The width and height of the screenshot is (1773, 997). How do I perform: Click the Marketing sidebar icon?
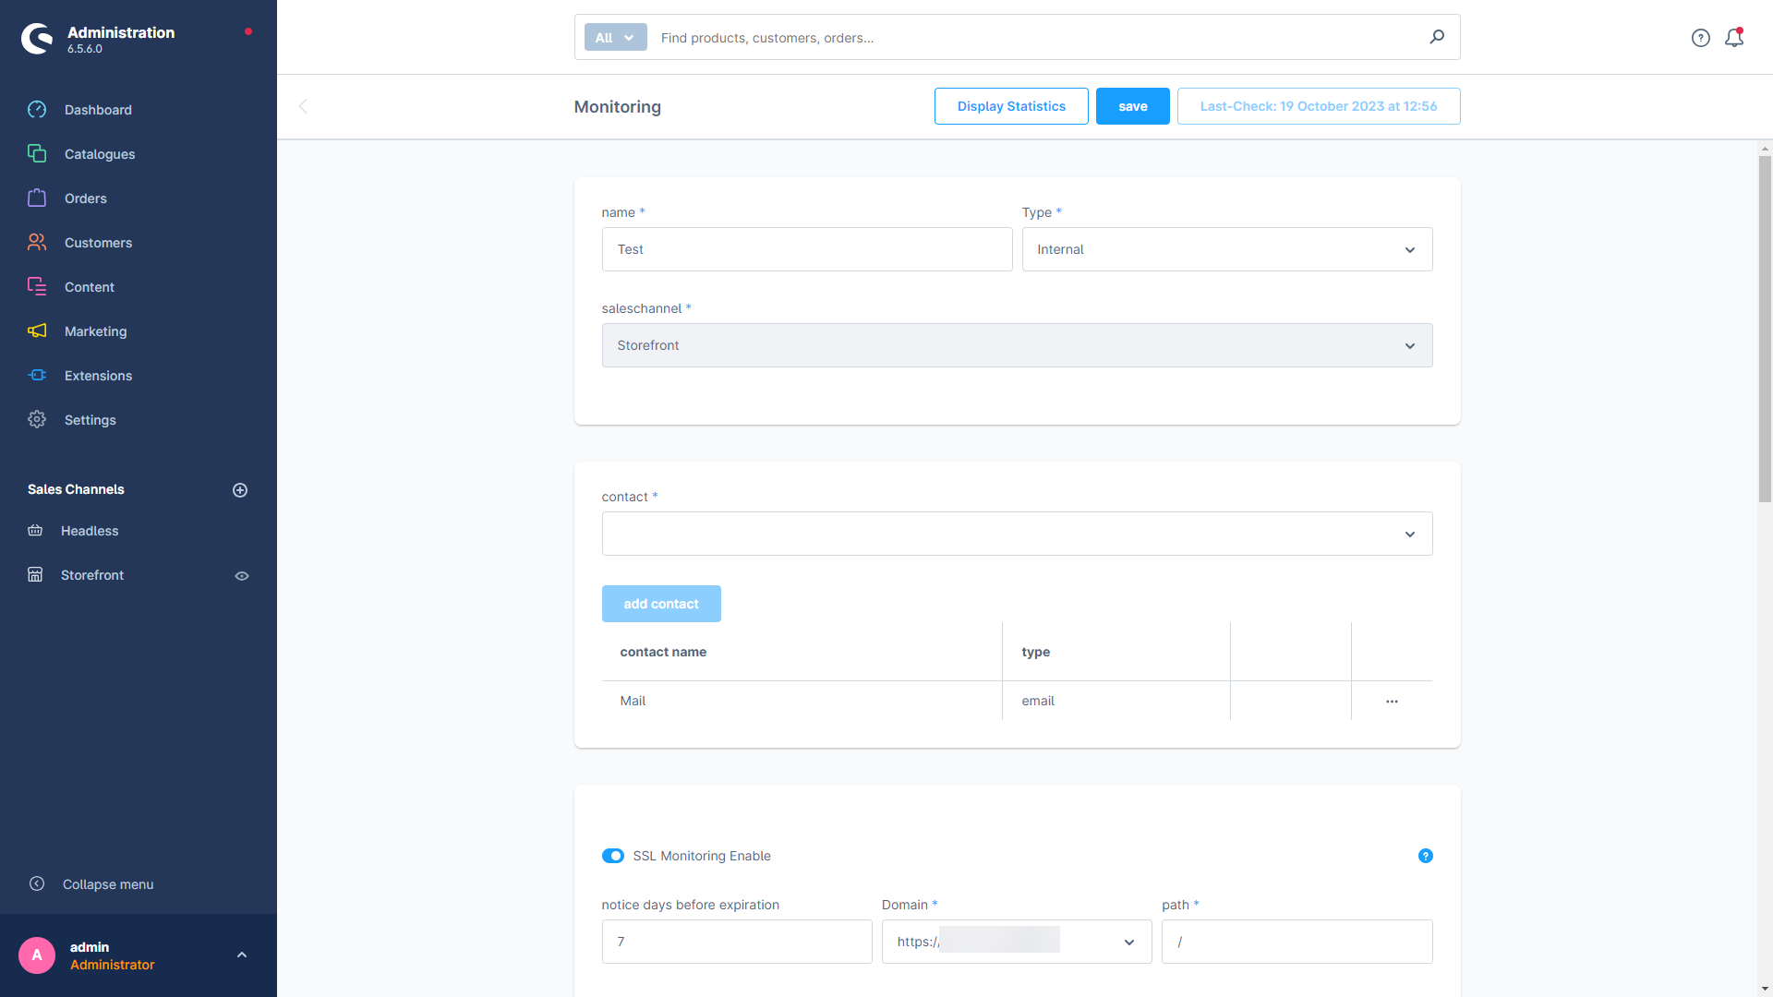coord(37,331)
